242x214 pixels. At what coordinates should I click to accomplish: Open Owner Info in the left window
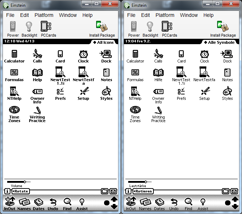coord(37,96)
